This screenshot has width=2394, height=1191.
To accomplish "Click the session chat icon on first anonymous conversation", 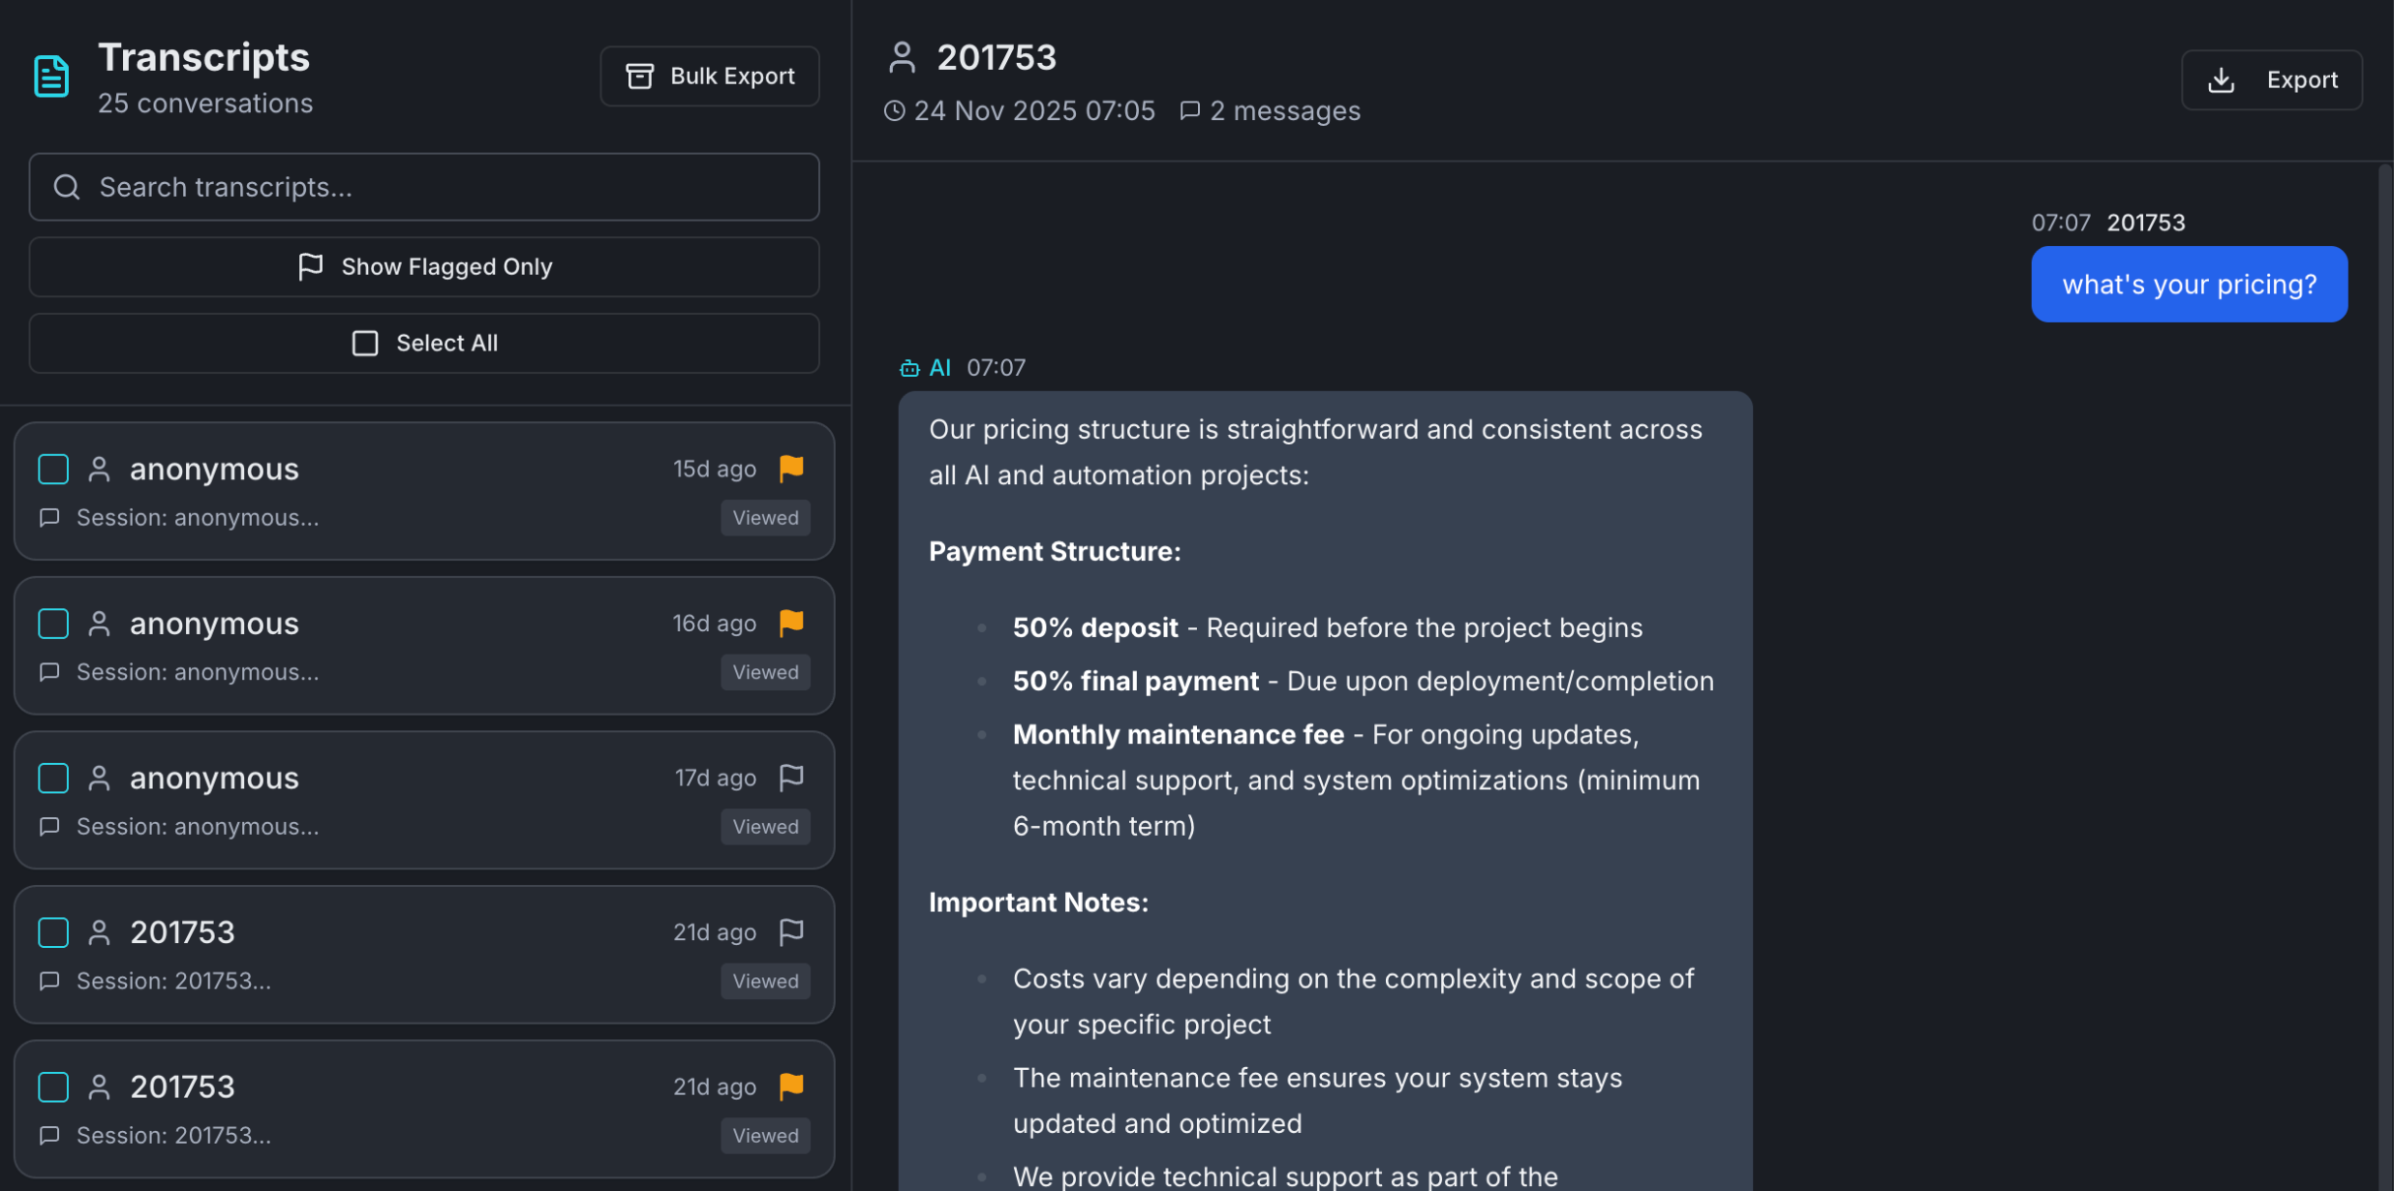I will pyautogui.click(x=48, y=517).
